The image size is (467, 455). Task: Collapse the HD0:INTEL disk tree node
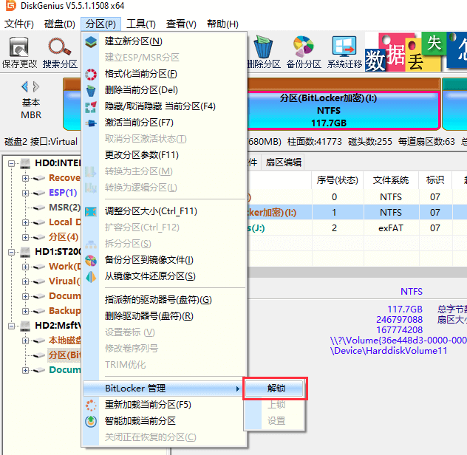(x=11, y=163)
